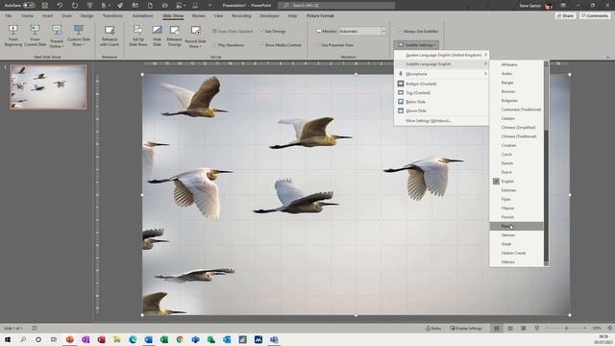
Task: Toggle Keep Slides Updated checkbox
Action: [x=233, y=31]
